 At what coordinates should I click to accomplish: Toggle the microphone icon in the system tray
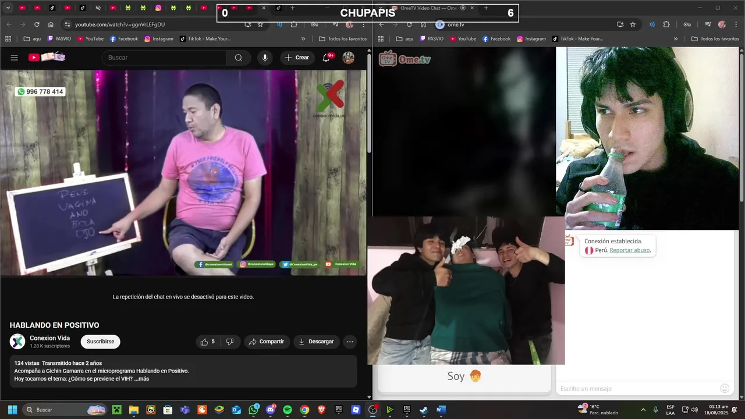click(x=656, y=410)
